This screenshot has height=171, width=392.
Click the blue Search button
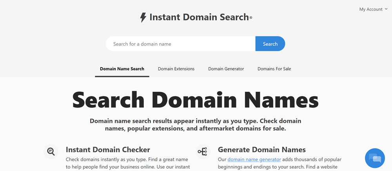[270, 44]
